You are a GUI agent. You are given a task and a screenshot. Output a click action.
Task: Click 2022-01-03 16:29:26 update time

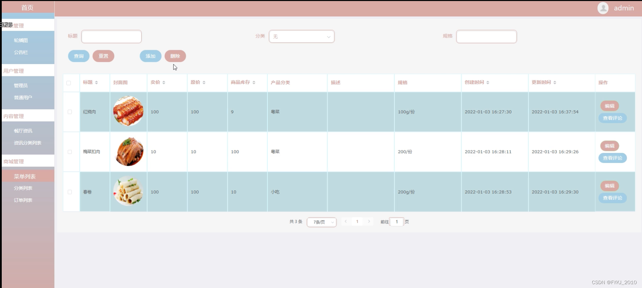(555, 152)
